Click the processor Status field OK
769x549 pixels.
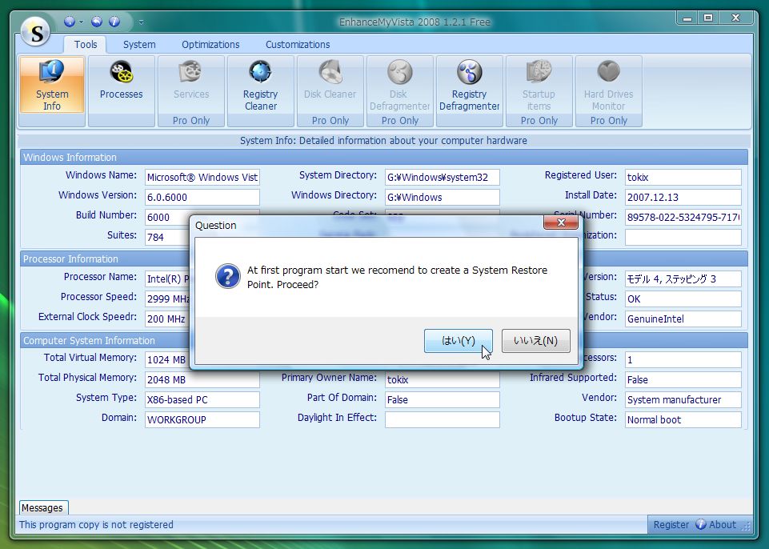(x=683, y=299)
